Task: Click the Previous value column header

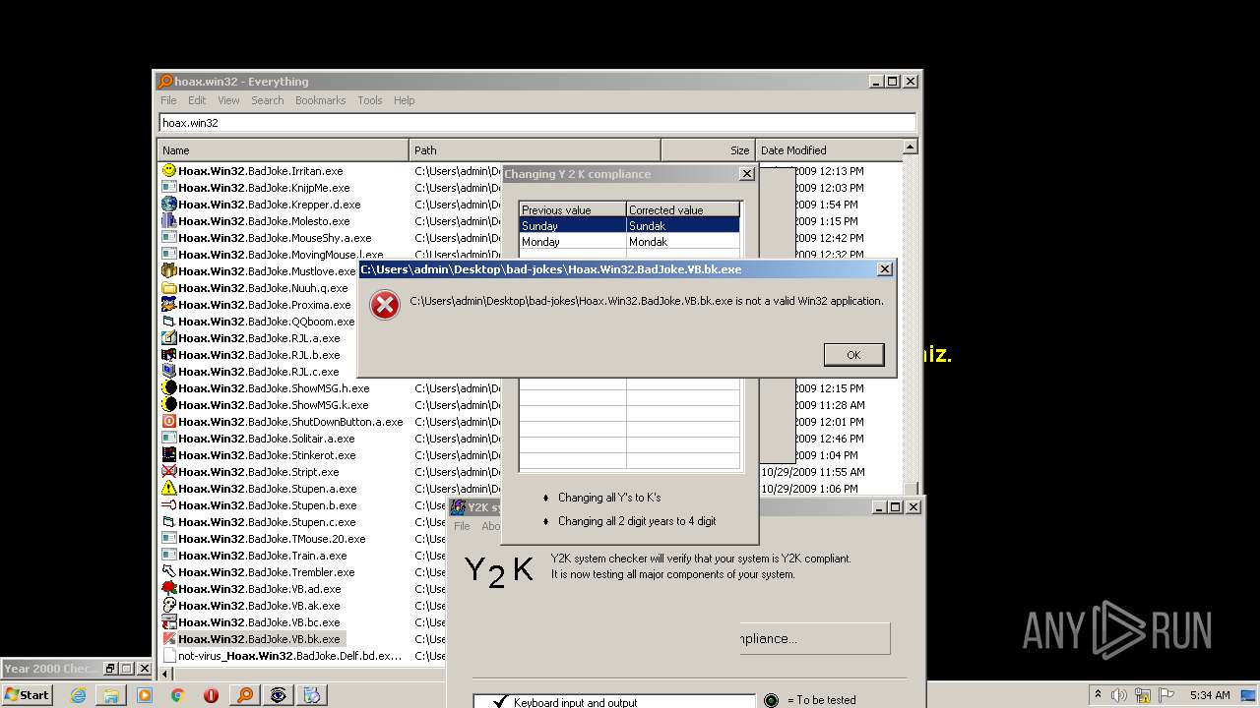Action: 573,209
